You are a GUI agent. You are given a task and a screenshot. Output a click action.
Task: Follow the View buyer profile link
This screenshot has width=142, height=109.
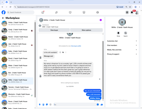(76, 46)
